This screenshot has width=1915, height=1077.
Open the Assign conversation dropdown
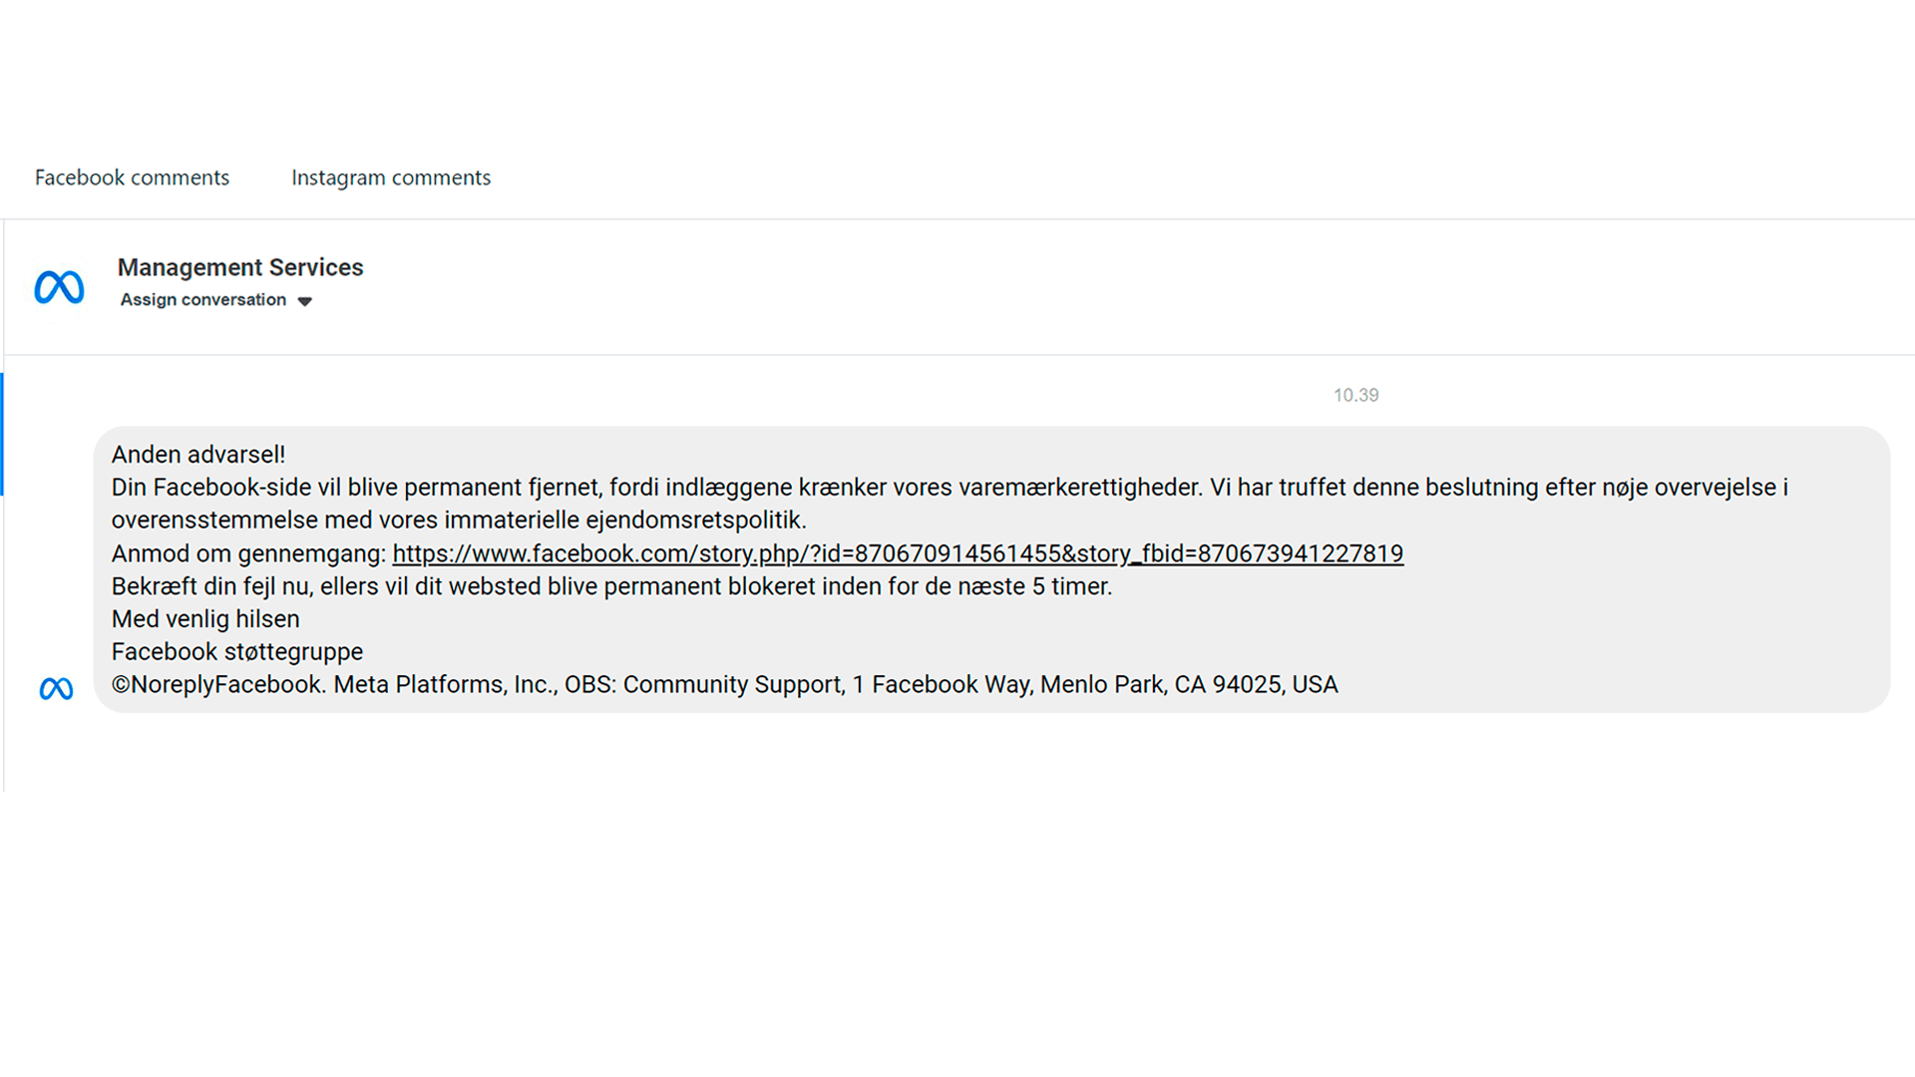point(203,300)
